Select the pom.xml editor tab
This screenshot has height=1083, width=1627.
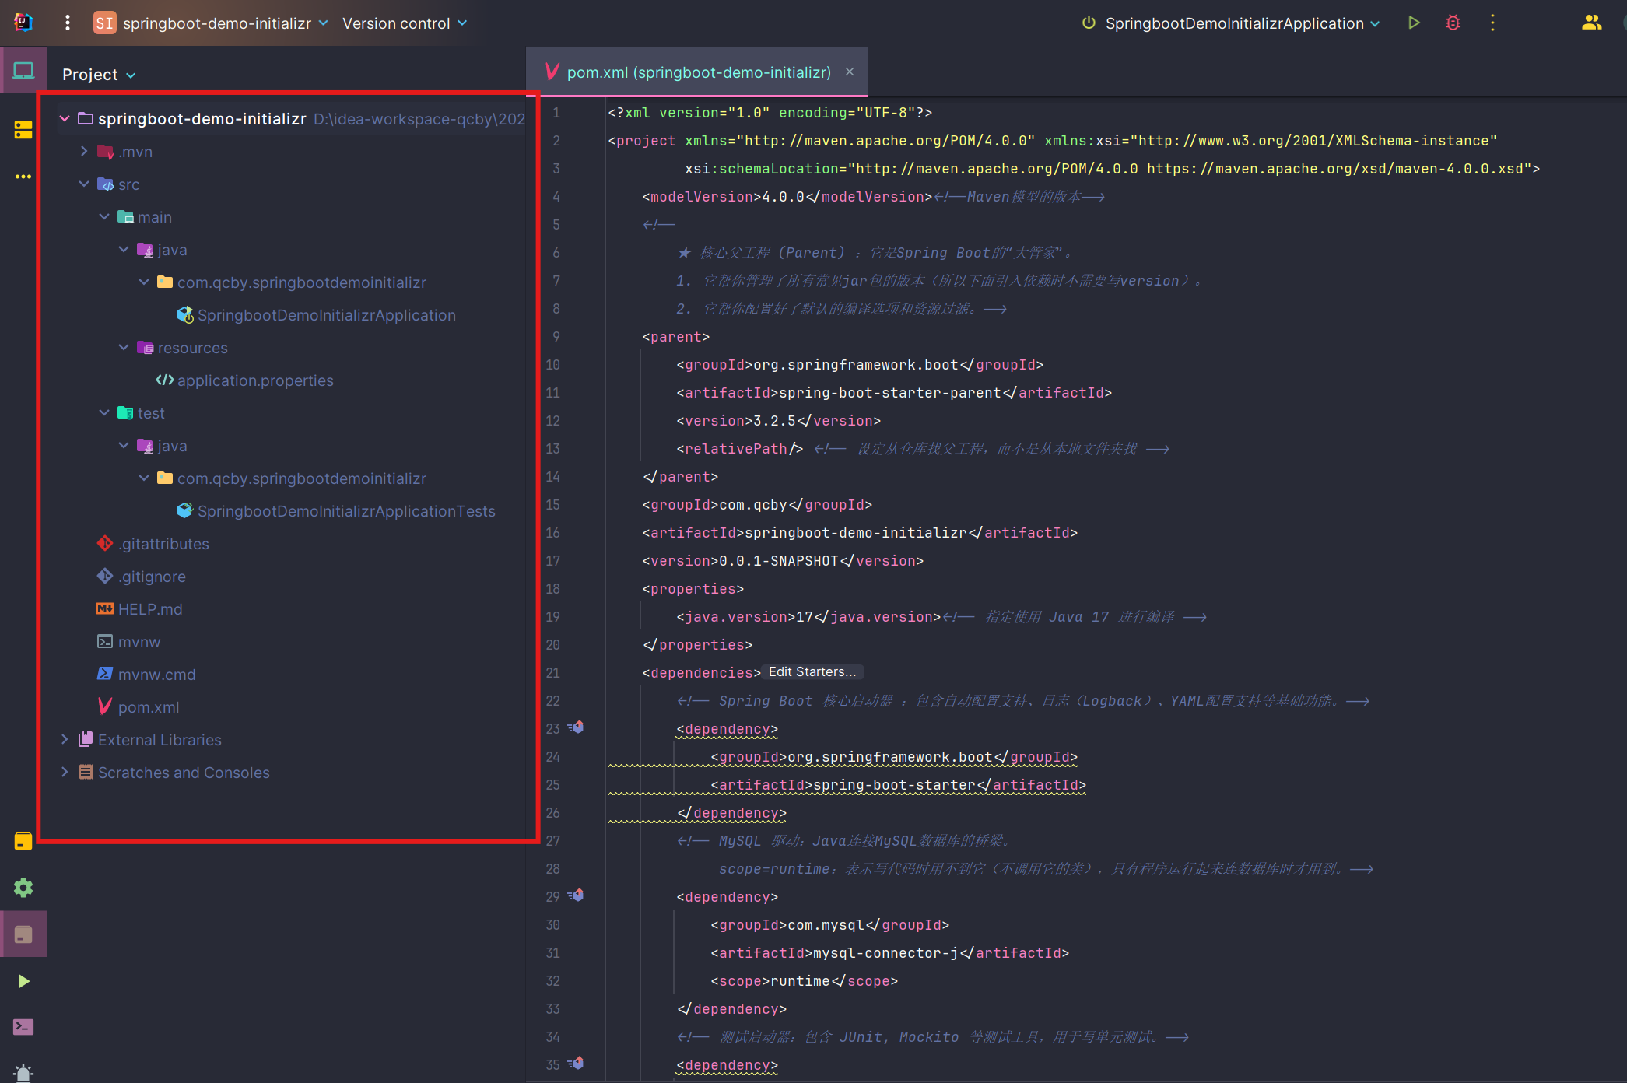coord(698,72)
